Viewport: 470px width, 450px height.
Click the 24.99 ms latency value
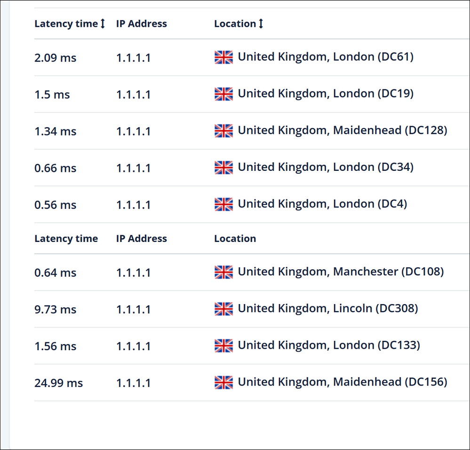(x=58, y=383)
